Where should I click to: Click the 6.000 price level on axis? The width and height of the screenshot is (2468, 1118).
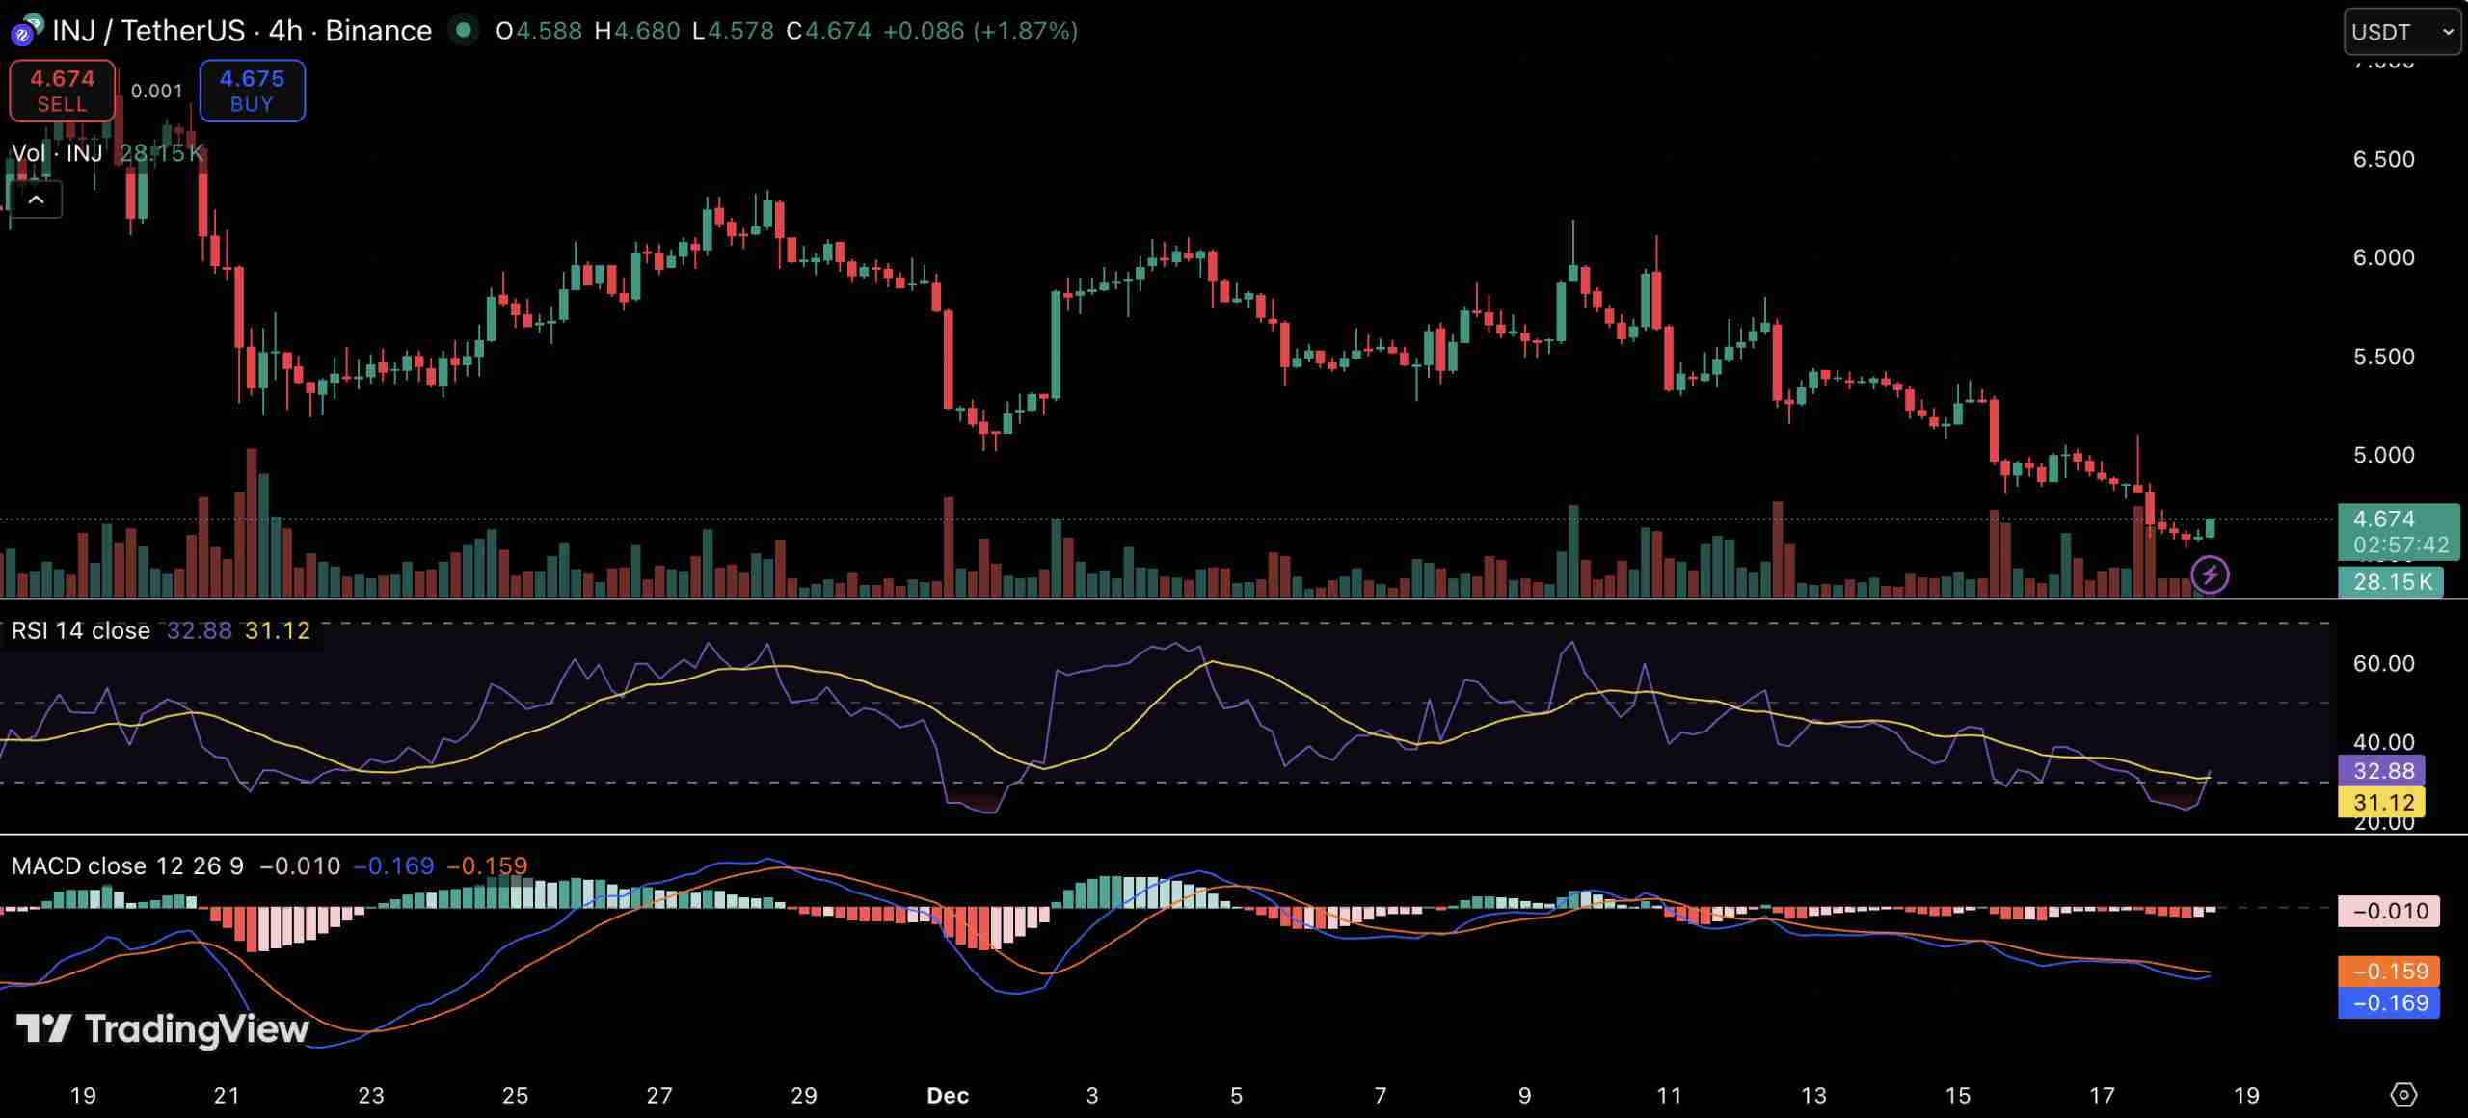click(2383, 257)
